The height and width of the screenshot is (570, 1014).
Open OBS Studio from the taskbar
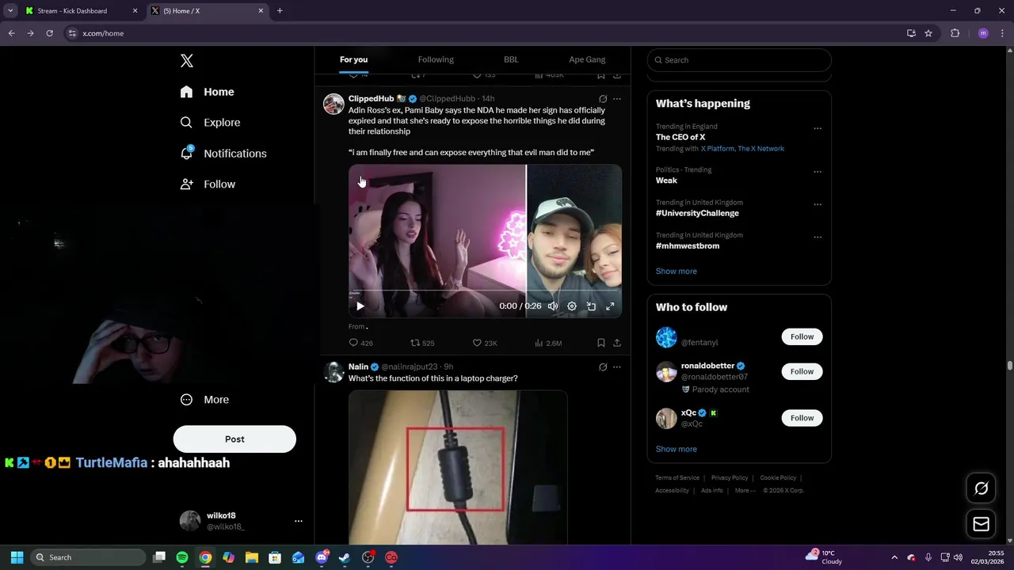[x=368, y=557]
